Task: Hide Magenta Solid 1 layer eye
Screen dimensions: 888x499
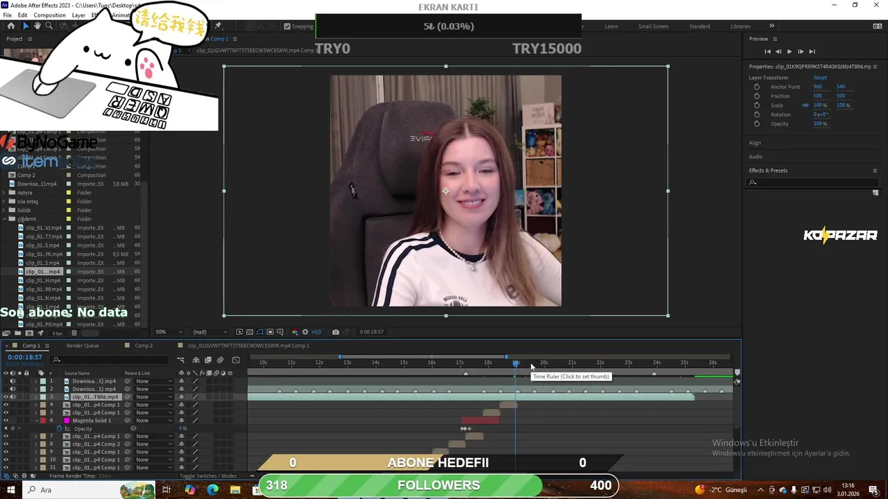Action: point(6,421)
